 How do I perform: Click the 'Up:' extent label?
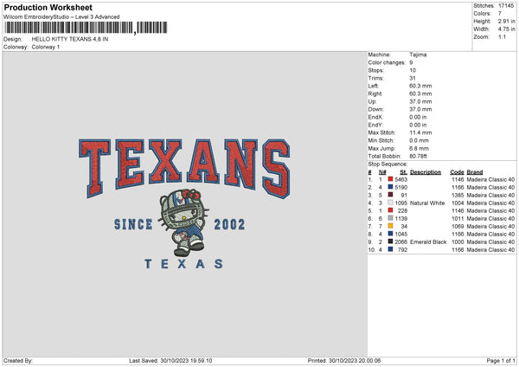(372, 101)
